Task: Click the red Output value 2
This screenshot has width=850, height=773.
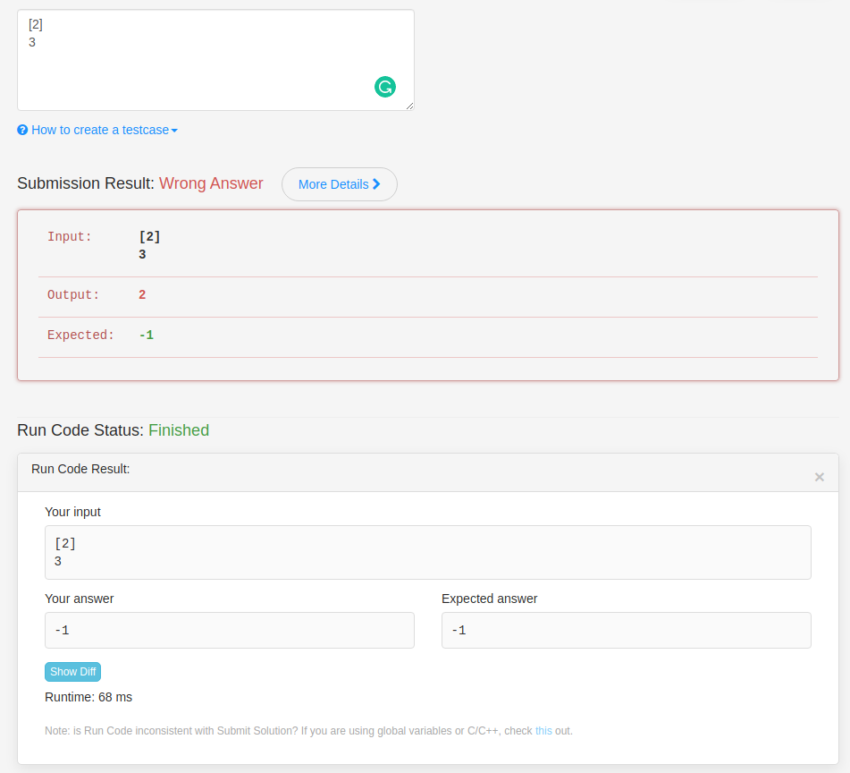Action: point(142,294)
